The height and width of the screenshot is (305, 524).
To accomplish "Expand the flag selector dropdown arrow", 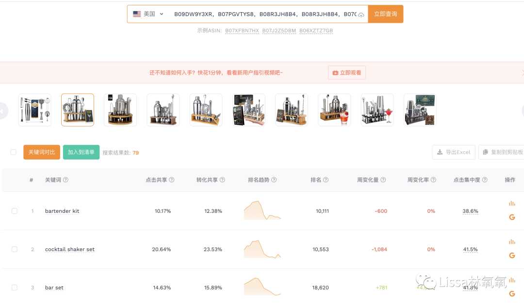I will coord(162,14).
